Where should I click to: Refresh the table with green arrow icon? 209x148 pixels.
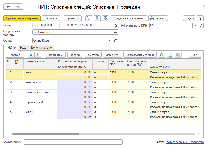pyautogui.click(x=162, y=55)
